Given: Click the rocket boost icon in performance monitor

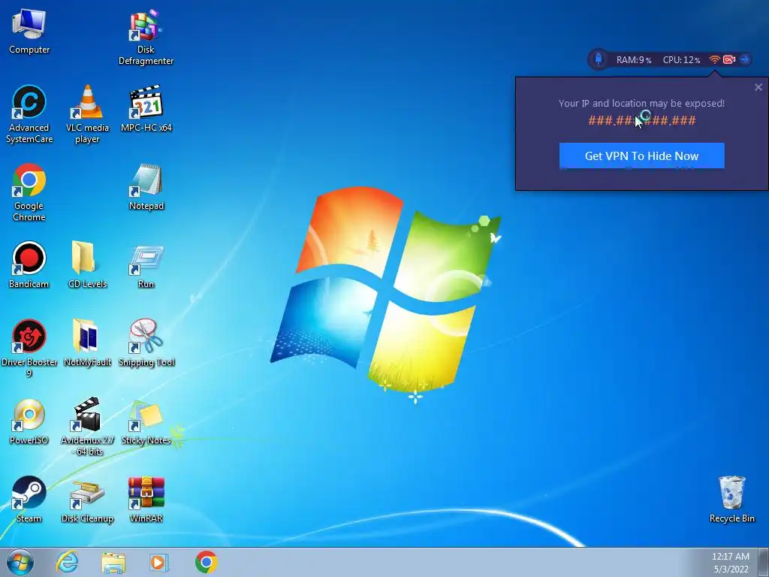Looking at the screenshot, I should coord(599,59).
